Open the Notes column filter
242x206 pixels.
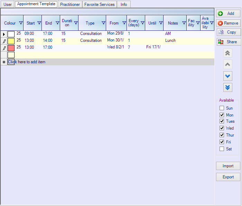click(184, 23)
